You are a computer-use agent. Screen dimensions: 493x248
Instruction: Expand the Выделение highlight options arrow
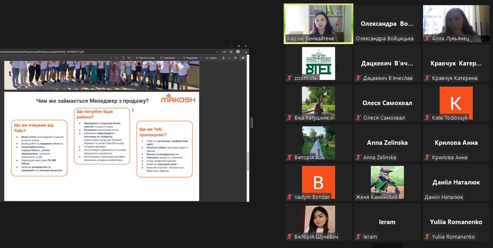(201, 58)
